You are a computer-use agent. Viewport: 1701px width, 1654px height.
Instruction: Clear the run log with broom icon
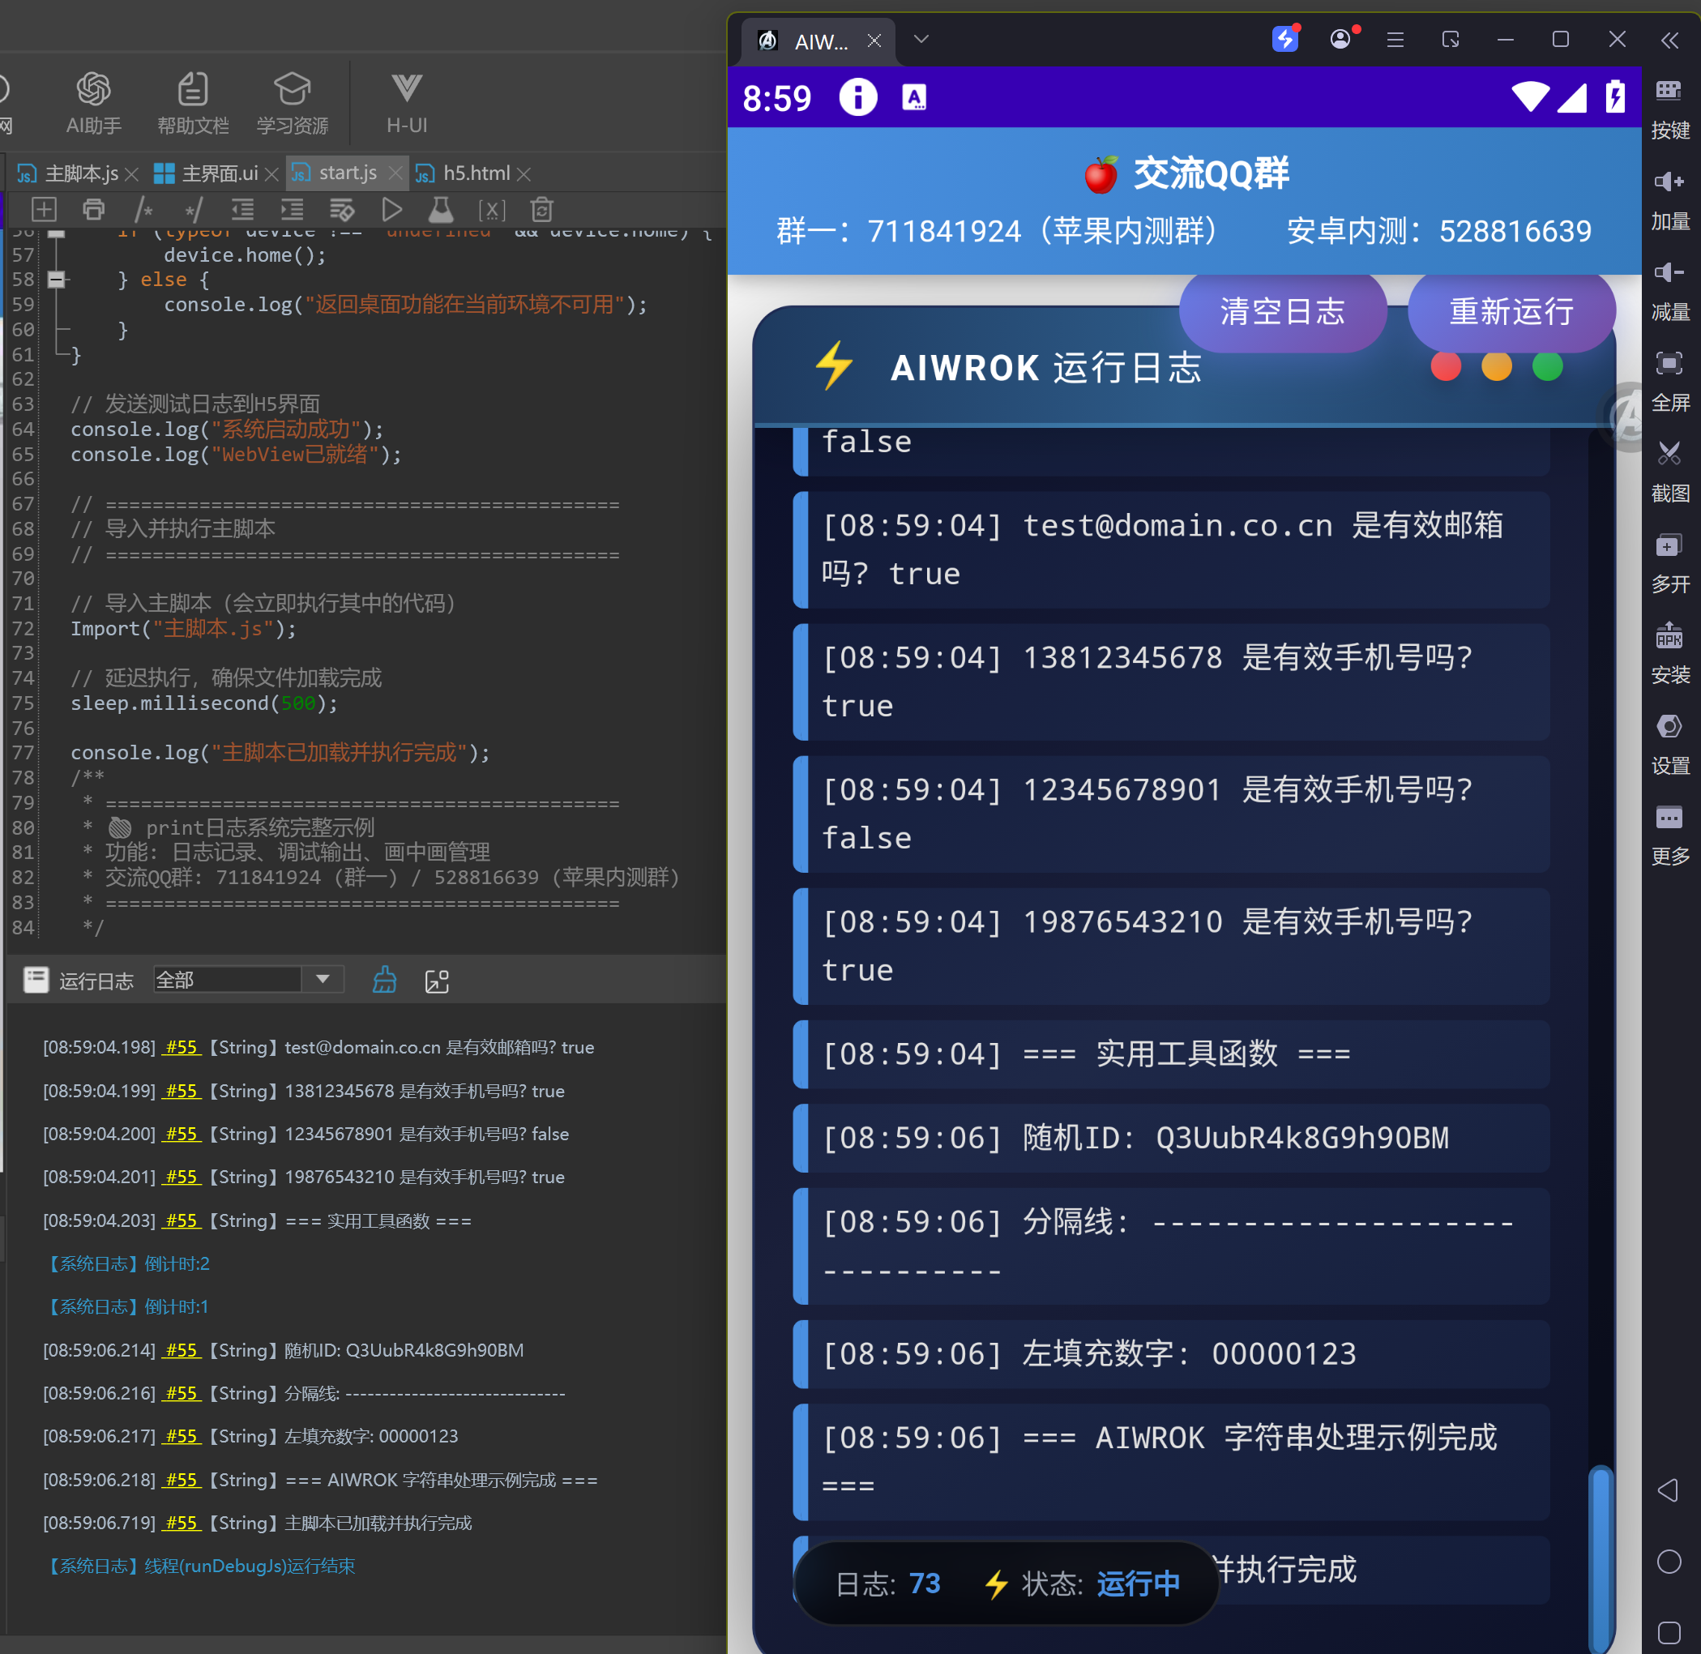click(x=385, y=980)
